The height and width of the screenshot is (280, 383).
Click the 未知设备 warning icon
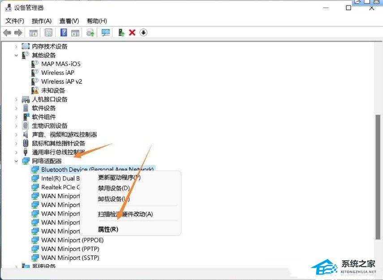coord(35,90)
